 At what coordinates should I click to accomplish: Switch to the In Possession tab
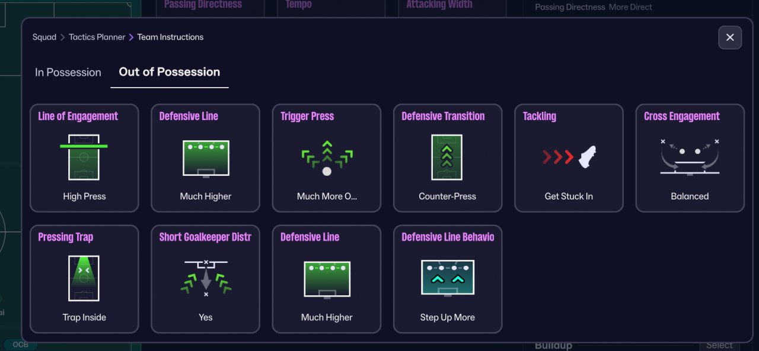[x=68, y=72]
